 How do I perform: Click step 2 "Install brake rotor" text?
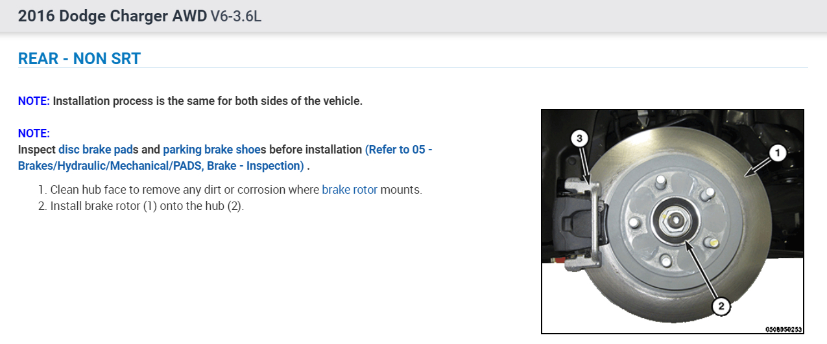coord(147,207)
